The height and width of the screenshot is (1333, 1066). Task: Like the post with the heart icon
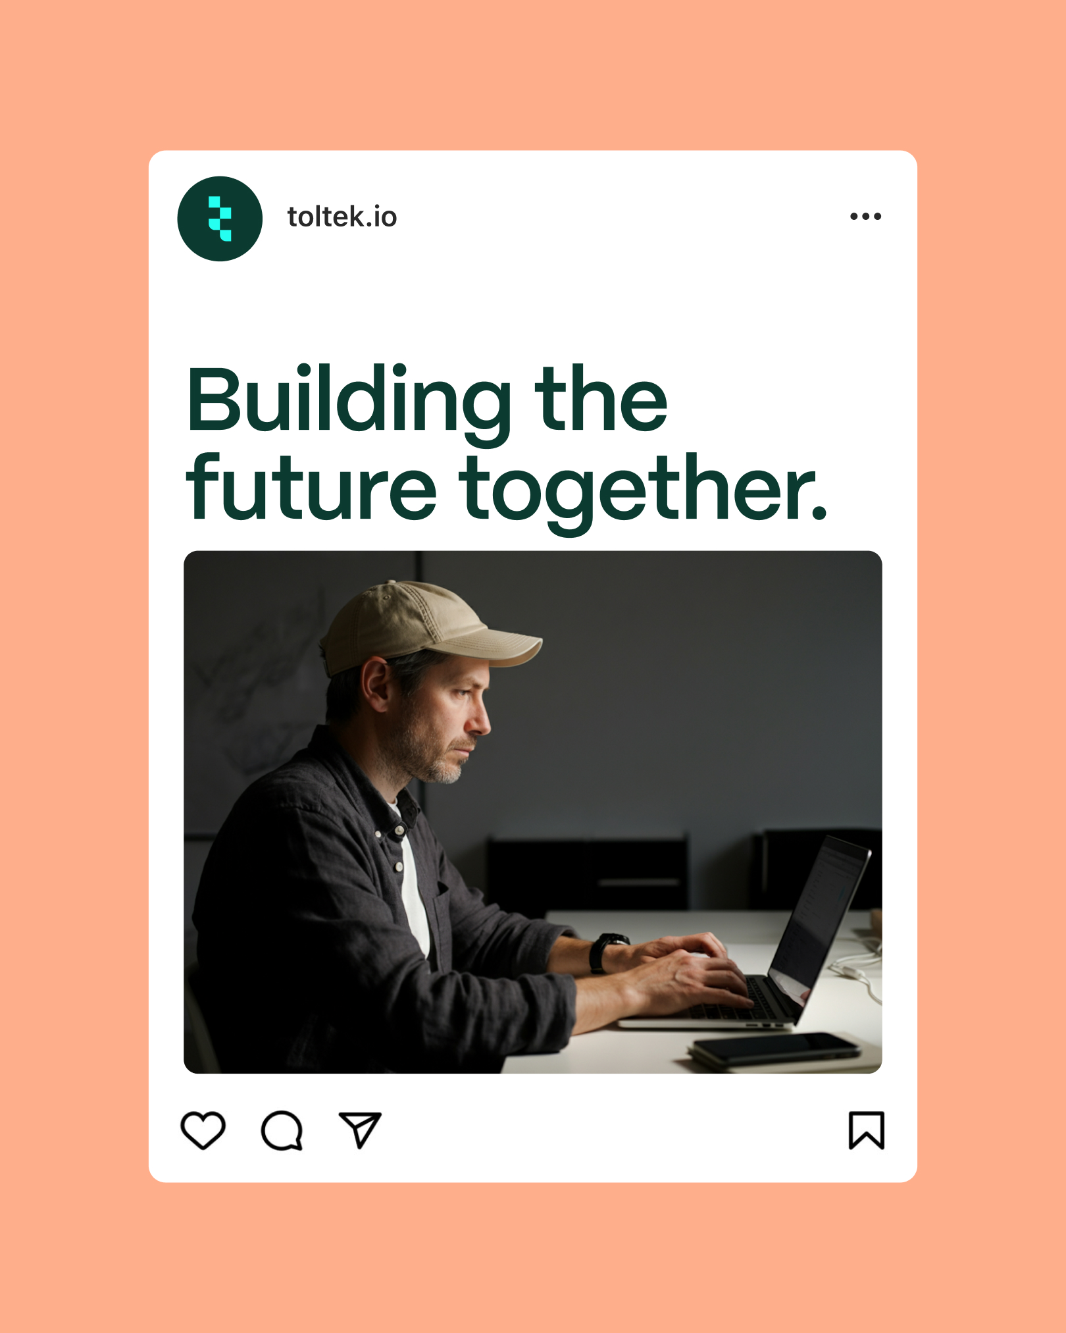pyautogui.click(x=203, y=1130)
